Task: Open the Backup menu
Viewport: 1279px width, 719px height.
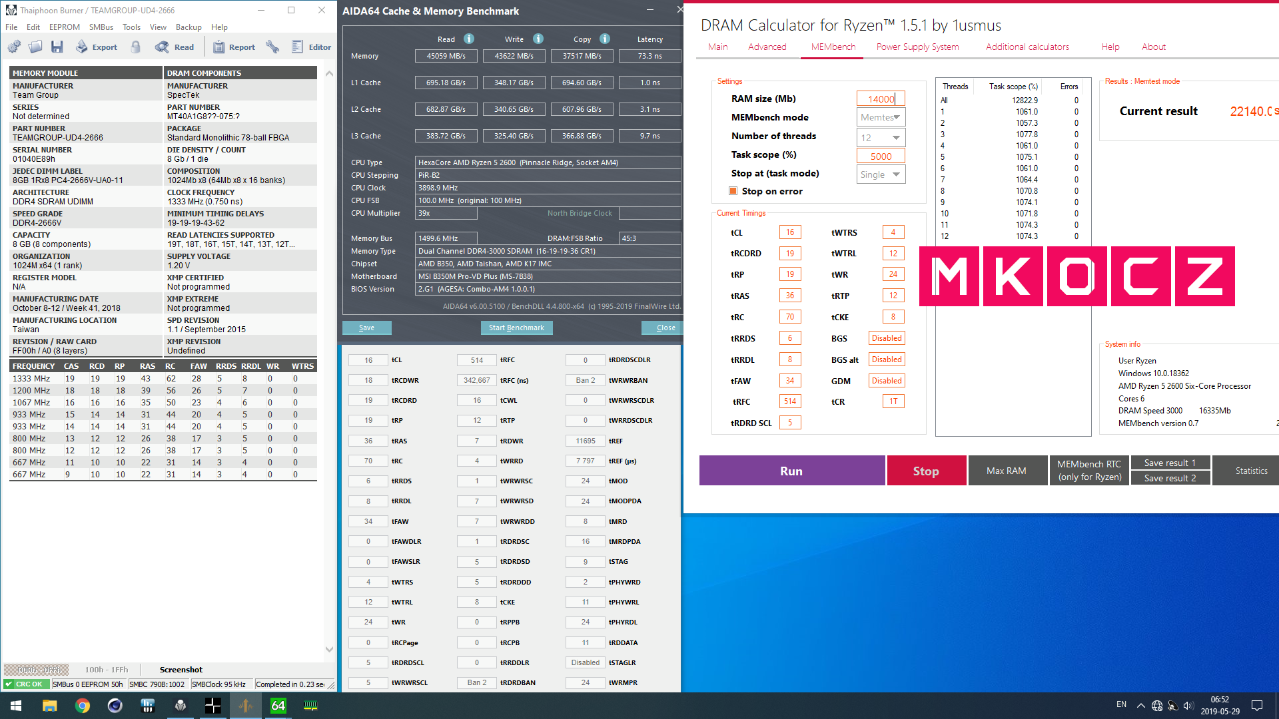Action: click(189, 27)
